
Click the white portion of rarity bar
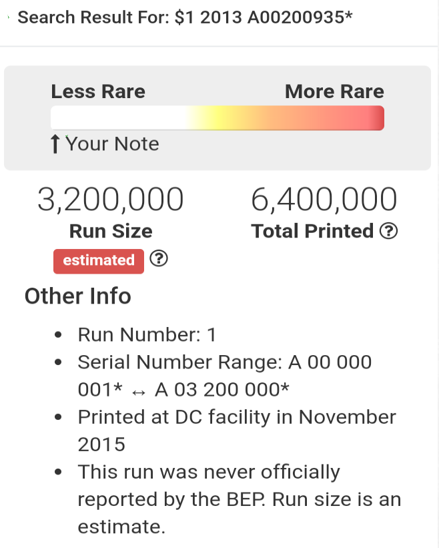click(115, 118)
